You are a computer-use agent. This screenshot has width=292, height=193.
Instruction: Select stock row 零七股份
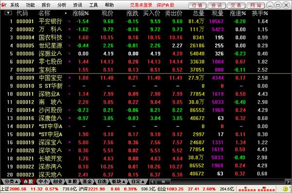pos(146,62)
